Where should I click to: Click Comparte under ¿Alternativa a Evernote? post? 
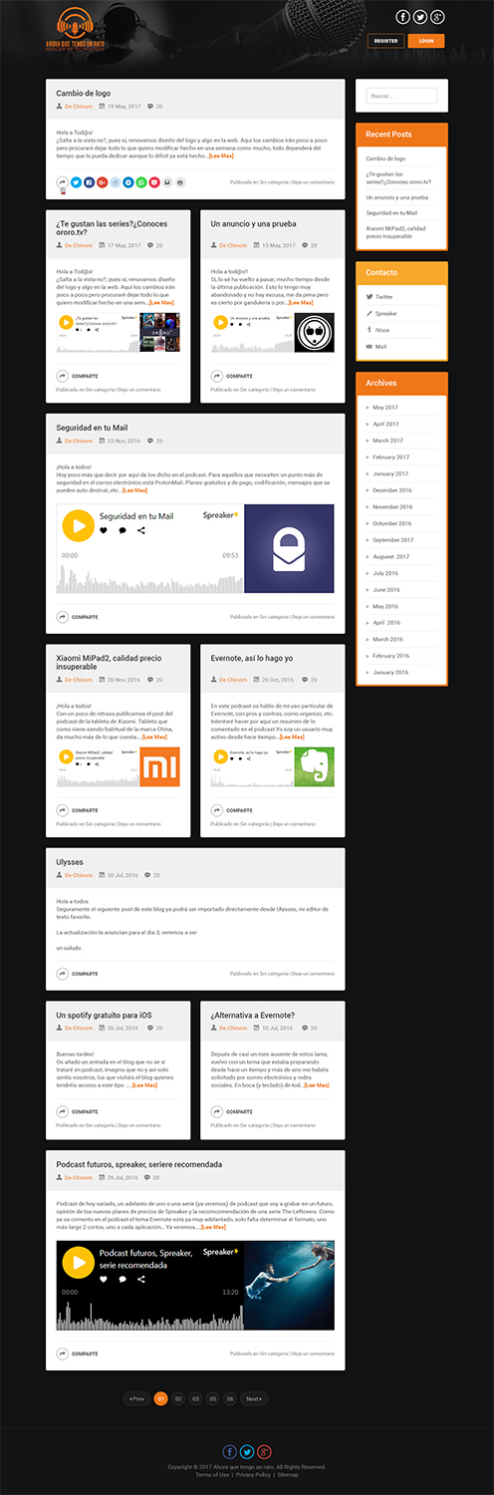(231, 1111)
